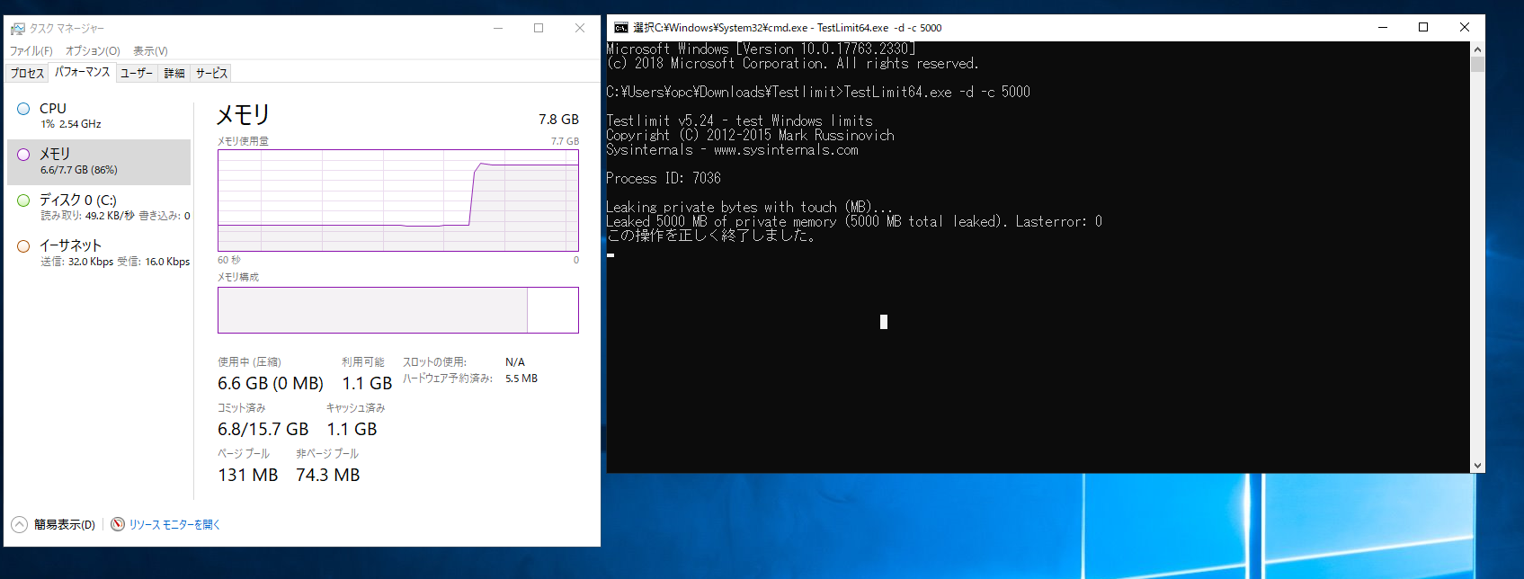
Task: Click the スロットの使用 N/A value
Action: tap(515, 362)
